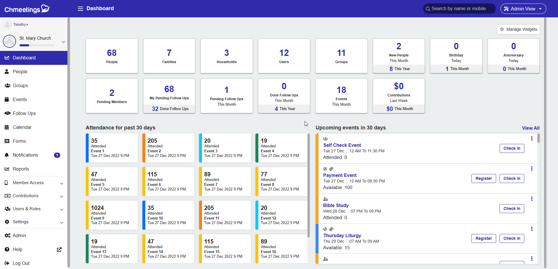Image resolution: width=558 pixels, height=269 pixels.
Task: Open the Thursday Liturgy event link
Action: (342, 235)
